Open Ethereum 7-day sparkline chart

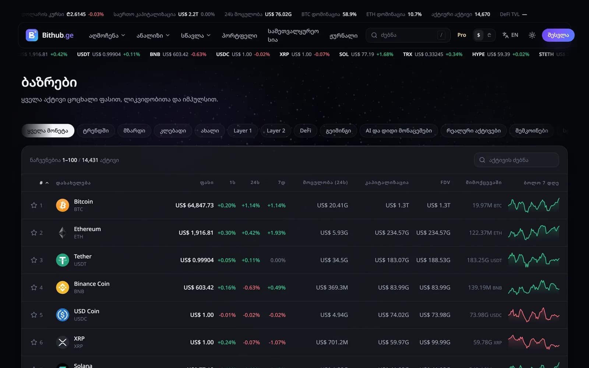point(534,233)
